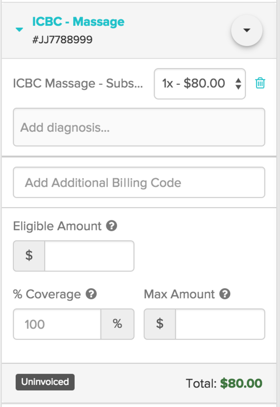Click the dollar sign on Eligible Amount

coord(29,256)
